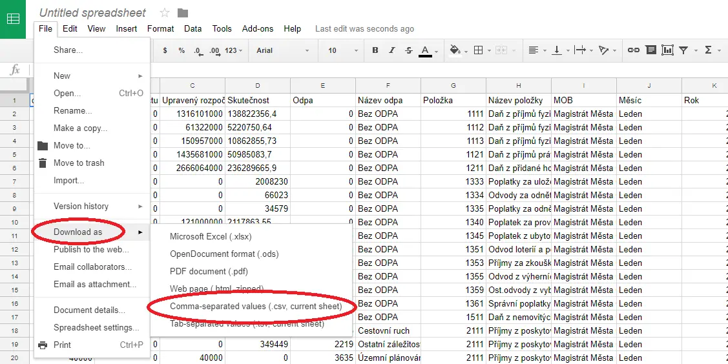This screenshot has width=728, height=364.
Task: Open the font size 10 dropdown
Action: tap(343, 50)
